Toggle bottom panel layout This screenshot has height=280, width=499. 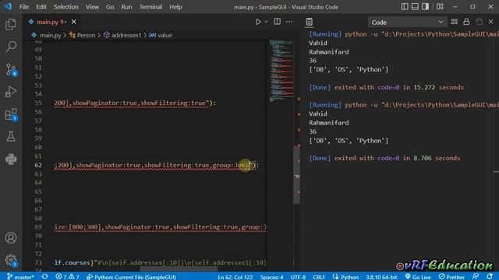tap(415, 7)
